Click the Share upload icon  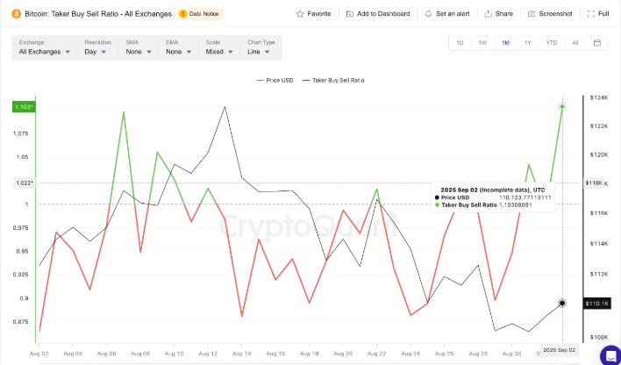click(489, 14)
